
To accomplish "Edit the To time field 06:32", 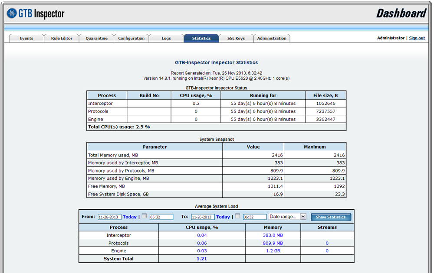I will [x=255, y=217].
